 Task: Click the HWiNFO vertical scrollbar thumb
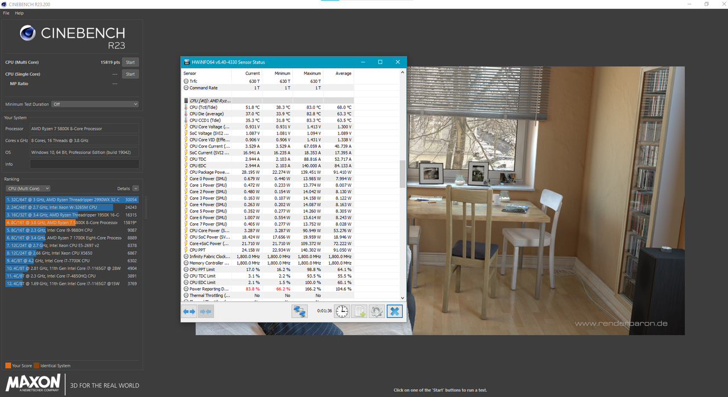point(403,174)
